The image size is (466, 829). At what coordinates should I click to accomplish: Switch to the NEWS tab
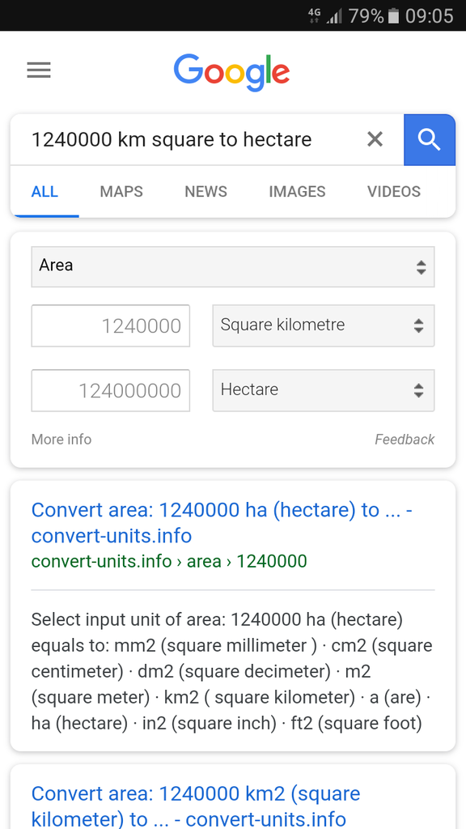[205, 191]
